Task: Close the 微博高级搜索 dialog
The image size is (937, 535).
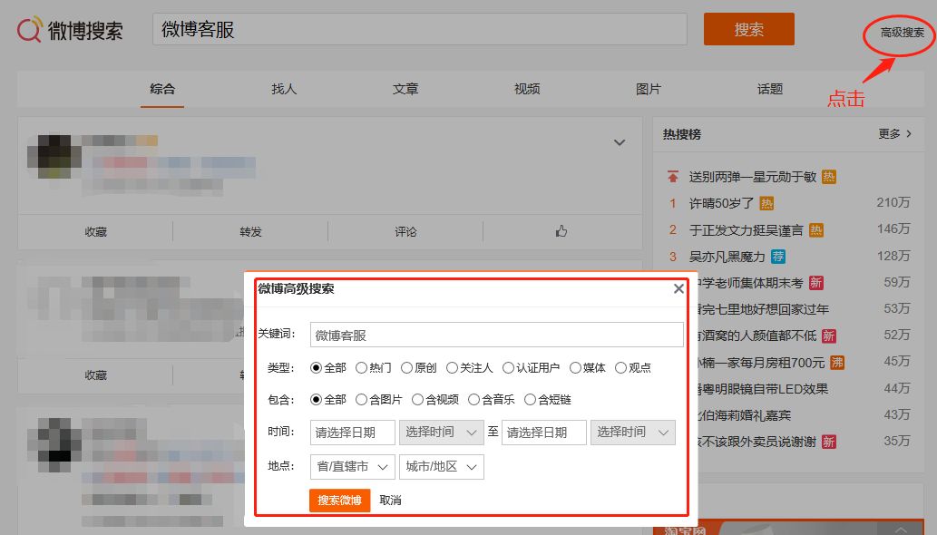Action: pyautogui.click(x=678, y=289)
